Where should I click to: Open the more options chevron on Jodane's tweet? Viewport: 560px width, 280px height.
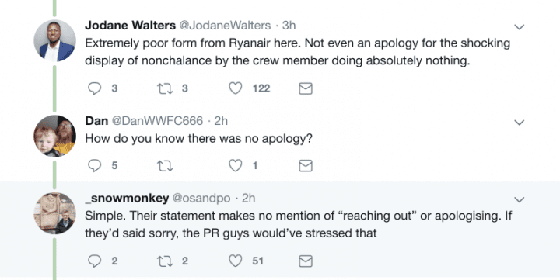coord(519,26)
